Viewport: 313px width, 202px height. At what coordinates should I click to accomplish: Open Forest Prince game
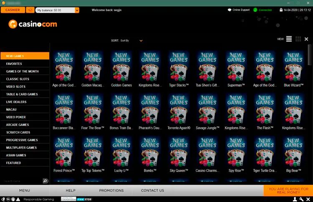[64, 152]
